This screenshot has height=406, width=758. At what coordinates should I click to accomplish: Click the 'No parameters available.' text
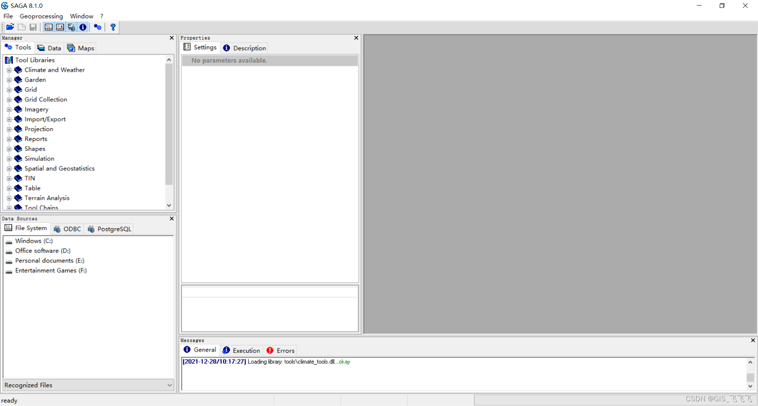[x=229, y=60]
